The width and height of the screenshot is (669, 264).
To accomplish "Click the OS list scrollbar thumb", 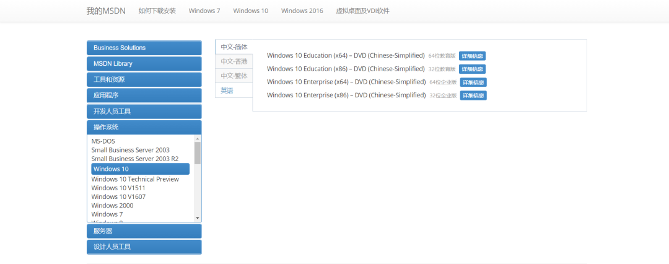I will pos(198,153).
